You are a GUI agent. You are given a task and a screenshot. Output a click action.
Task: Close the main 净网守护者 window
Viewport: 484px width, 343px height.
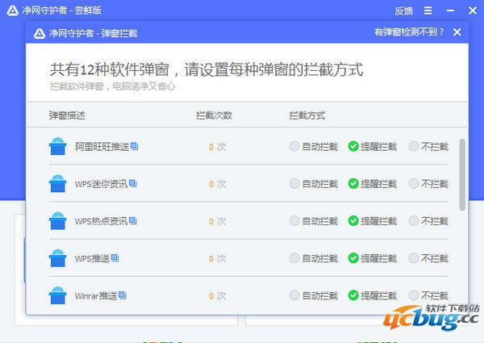tap(473, 10)
